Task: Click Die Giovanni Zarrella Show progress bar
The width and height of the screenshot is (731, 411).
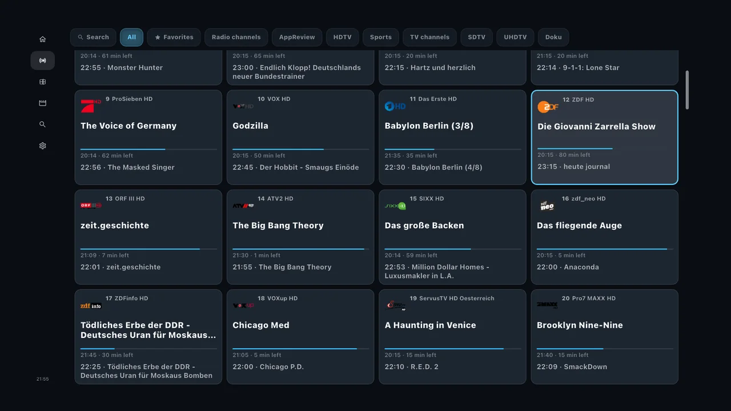Action: [x=604, y=148]
